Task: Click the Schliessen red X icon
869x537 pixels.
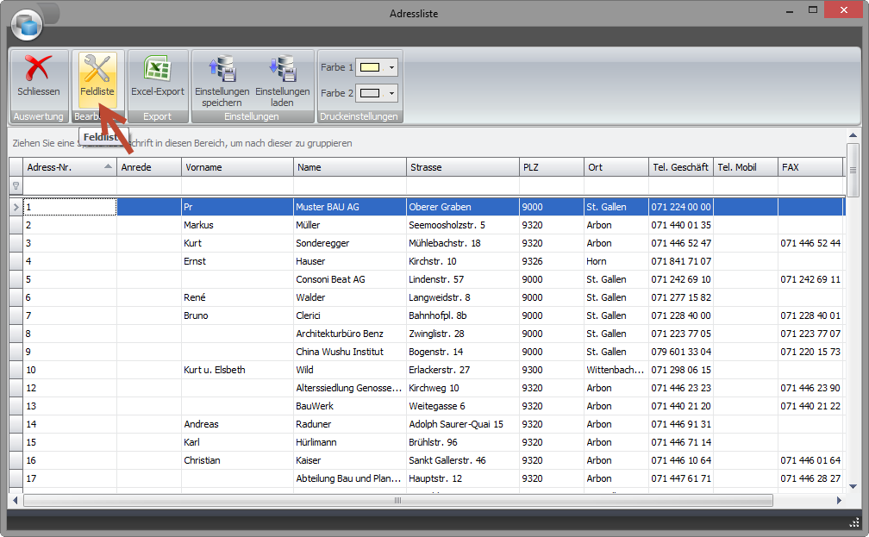Action: pyautogui.click(x=38, y=69)
